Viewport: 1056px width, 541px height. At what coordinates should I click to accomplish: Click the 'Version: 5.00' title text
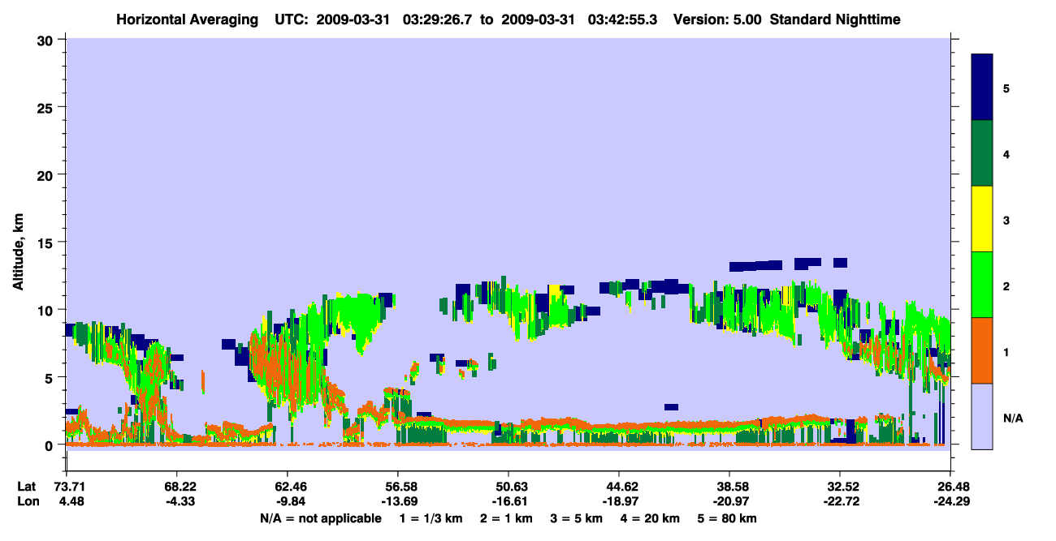716,19
